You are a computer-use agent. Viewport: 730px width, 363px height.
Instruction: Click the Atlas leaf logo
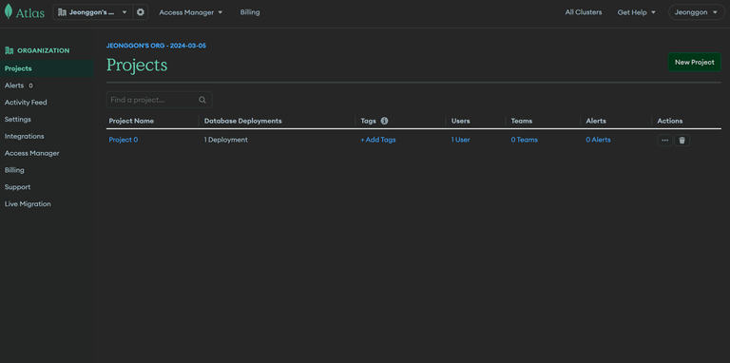click(x=9, y=11)
